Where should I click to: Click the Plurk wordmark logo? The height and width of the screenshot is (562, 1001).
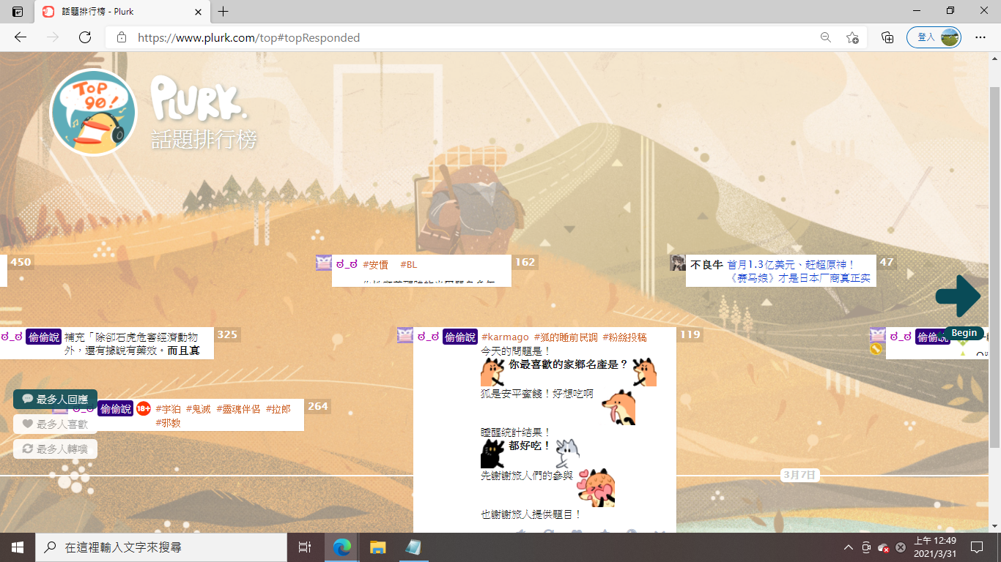click(199, 100)
